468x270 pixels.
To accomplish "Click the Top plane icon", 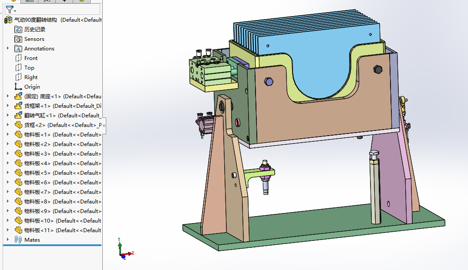I will [18, 68].
